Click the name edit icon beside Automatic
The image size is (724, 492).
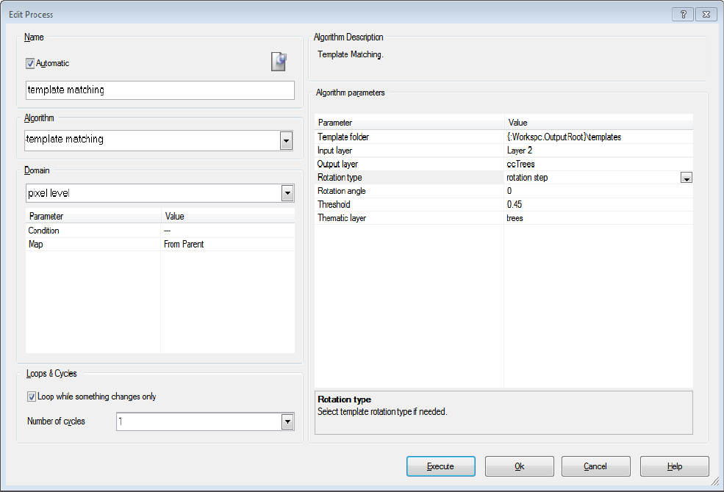coord(279,62)
